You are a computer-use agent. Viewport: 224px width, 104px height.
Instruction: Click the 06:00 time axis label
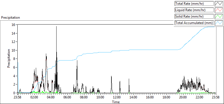tap(67, 98)
